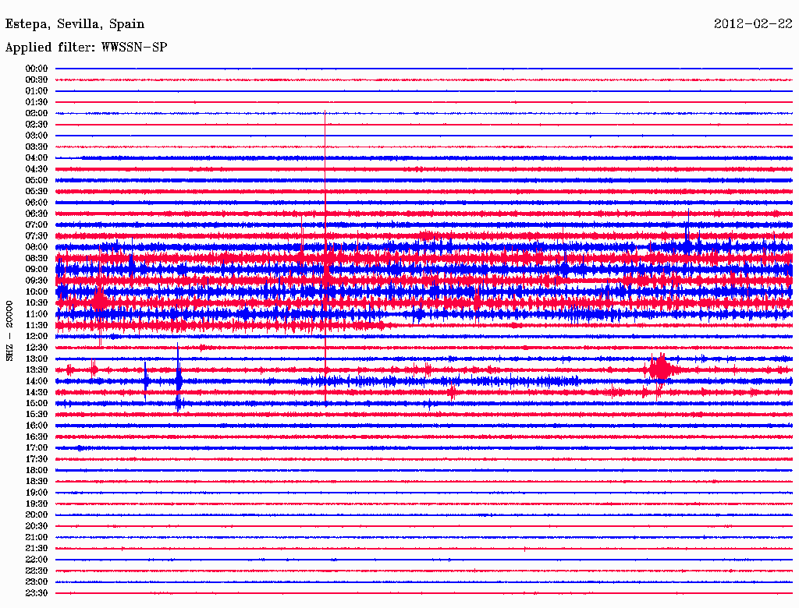Click the '03:00' time label
Image resolution: width=799 pixels, height=608 pixels.
(x=36, y=136)
